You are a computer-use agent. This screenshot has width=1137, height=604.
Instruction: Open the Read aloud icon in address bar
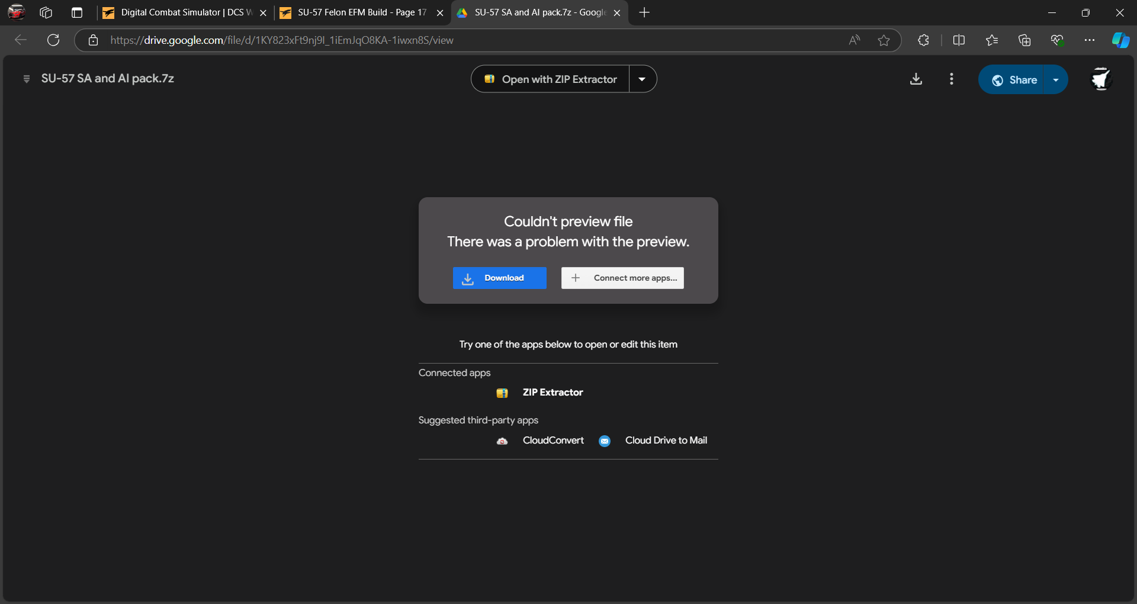(x=854, y=40)
